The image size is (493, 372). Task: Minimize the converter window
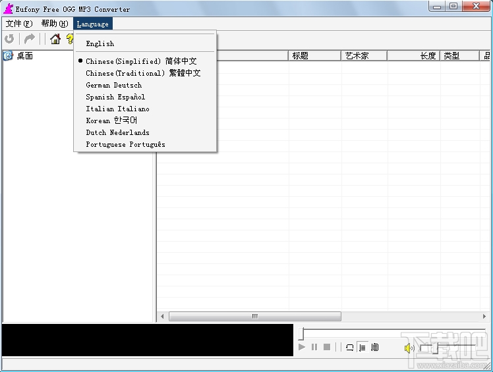tap(437, 7)
